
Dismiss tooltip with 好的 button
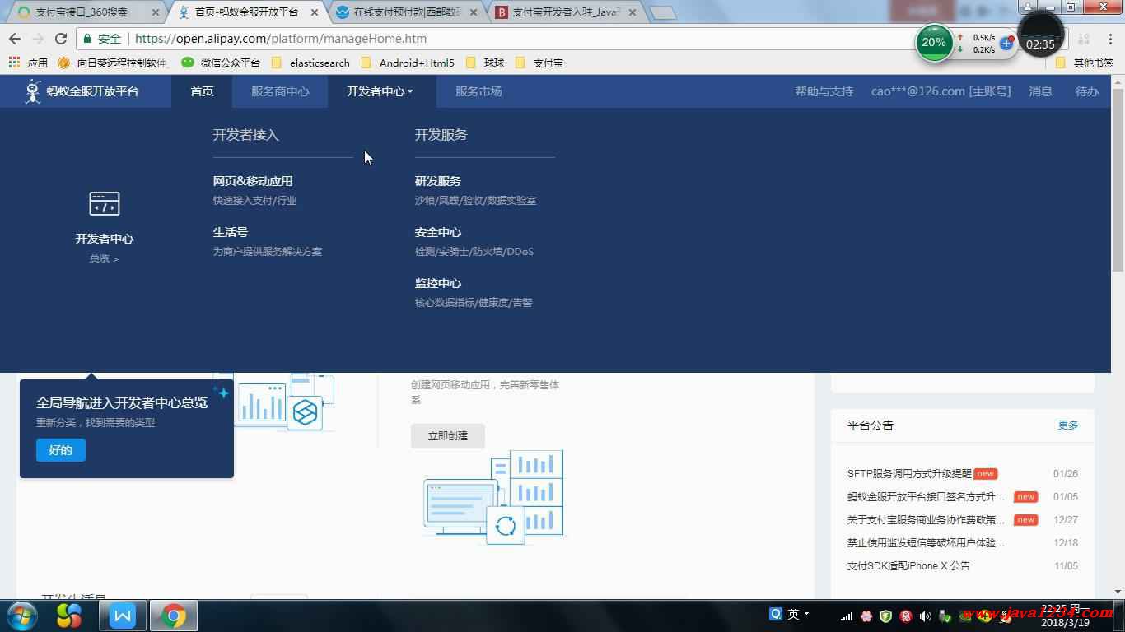[61, 450]
